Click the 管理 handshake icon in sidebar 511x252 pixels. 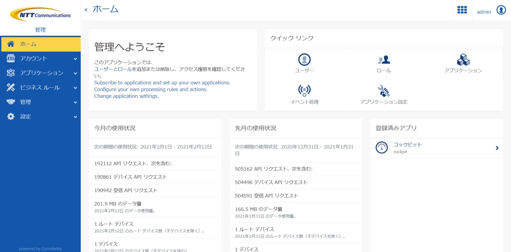coord(11,102)
